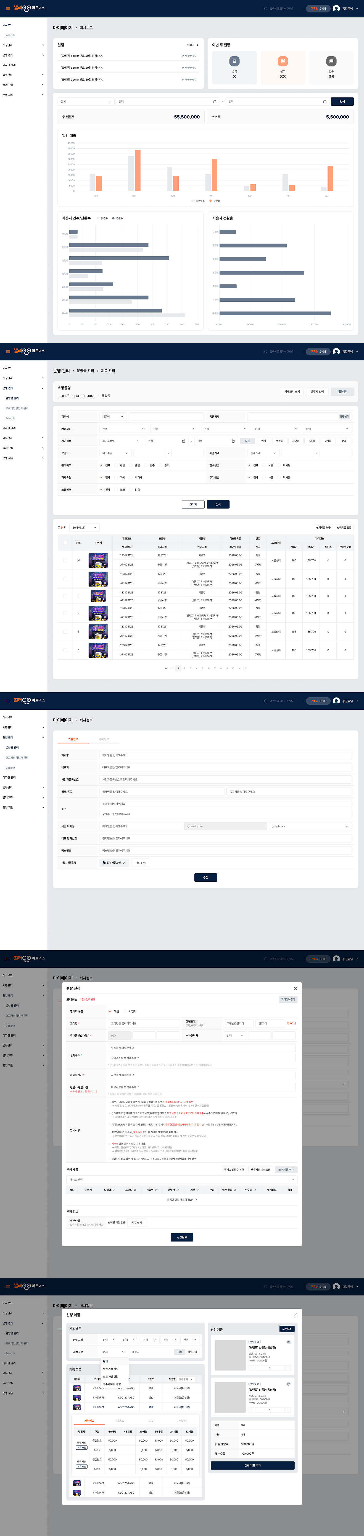Viewport: 364px width, 1536px height.
Task: Open the 최근수정일 period search dropdown
Action: tap(121, 441)
